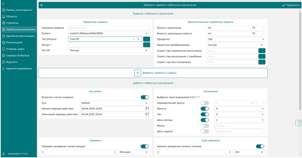Screen dimensions: 302x158
Task: Enable the День недели switch
Action: click(x=205, y=131)
